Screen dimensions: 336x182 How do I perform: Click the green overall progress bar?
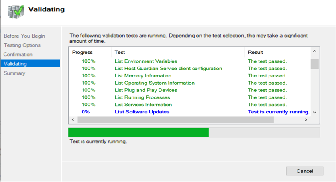pyautogui.click(x=138, y=133)
